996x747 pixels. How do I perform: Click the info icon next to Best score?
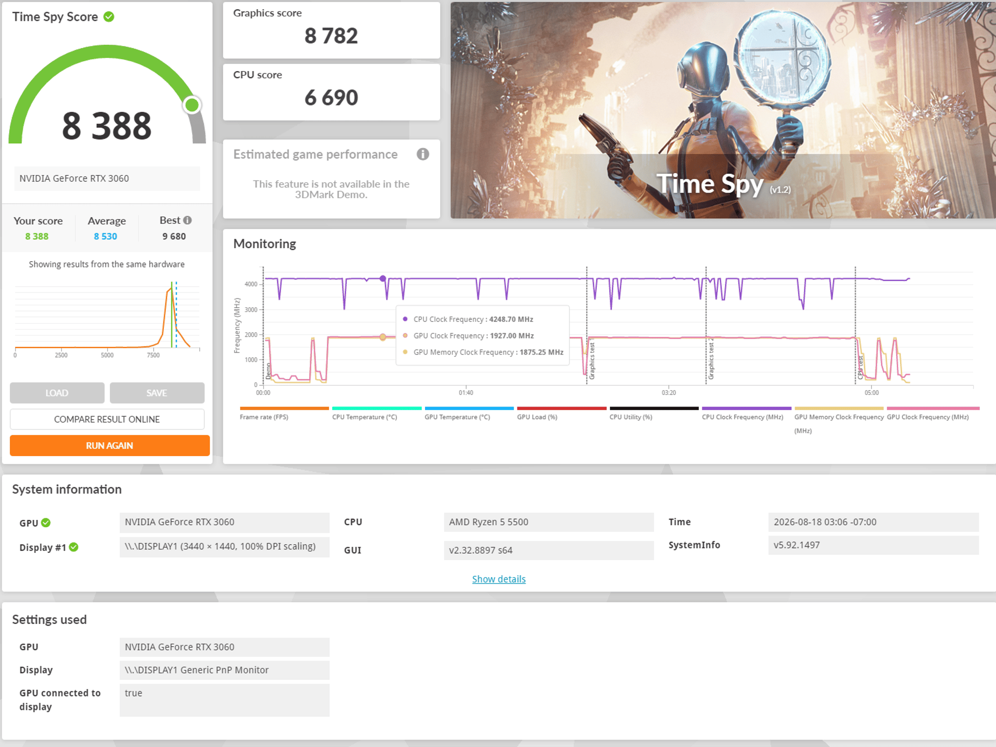pos(188,220)
